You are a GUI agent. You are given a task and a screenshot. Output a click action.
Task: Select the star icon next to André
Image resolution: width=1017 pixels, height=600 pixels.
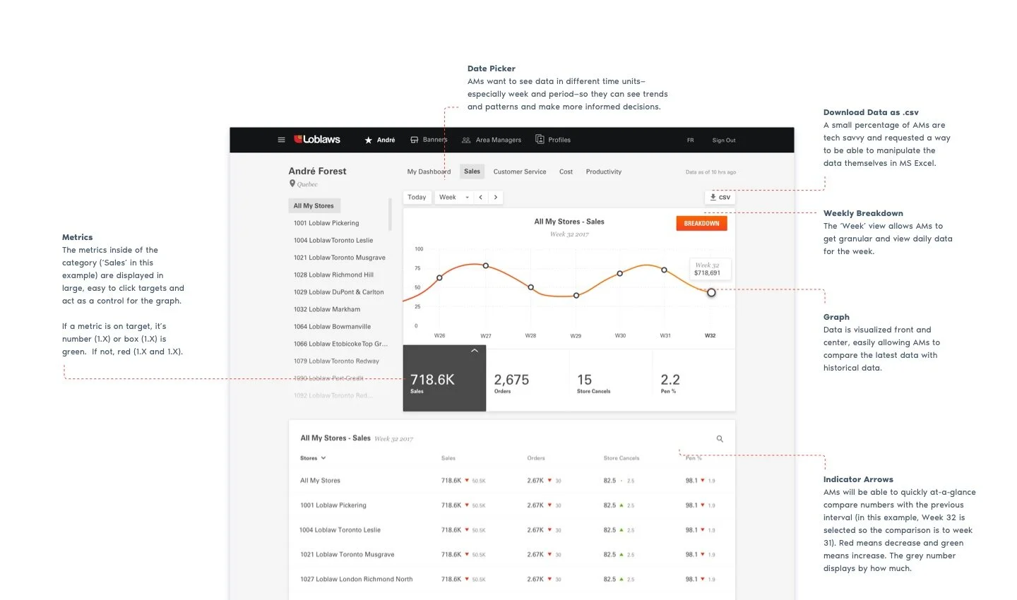(x=368, y=140)
